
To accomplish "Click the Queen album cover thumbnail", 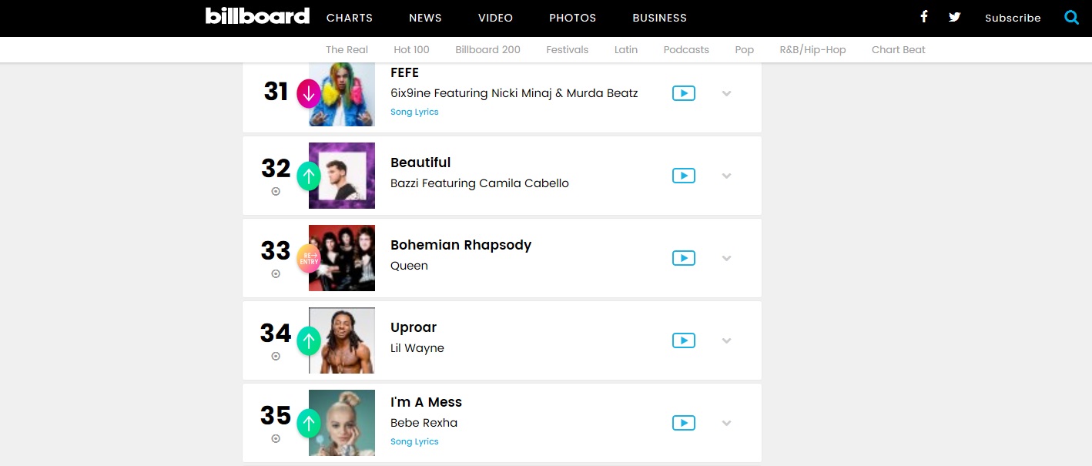I will pyautogui.click(x=342, y=258).
